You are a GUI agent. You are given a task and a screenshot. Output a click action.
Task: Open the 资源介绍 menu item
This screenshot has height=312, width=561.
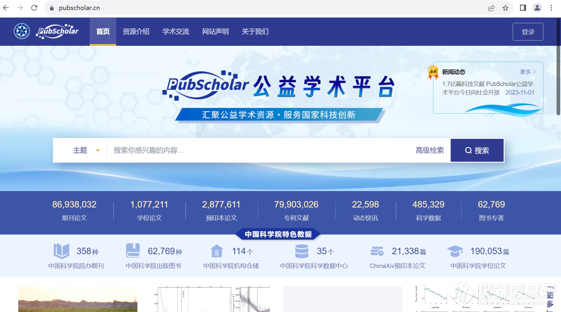(136, 31)
